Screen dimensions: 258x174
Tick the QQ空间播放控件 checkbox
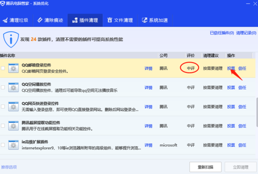click(x=3, y=87)
